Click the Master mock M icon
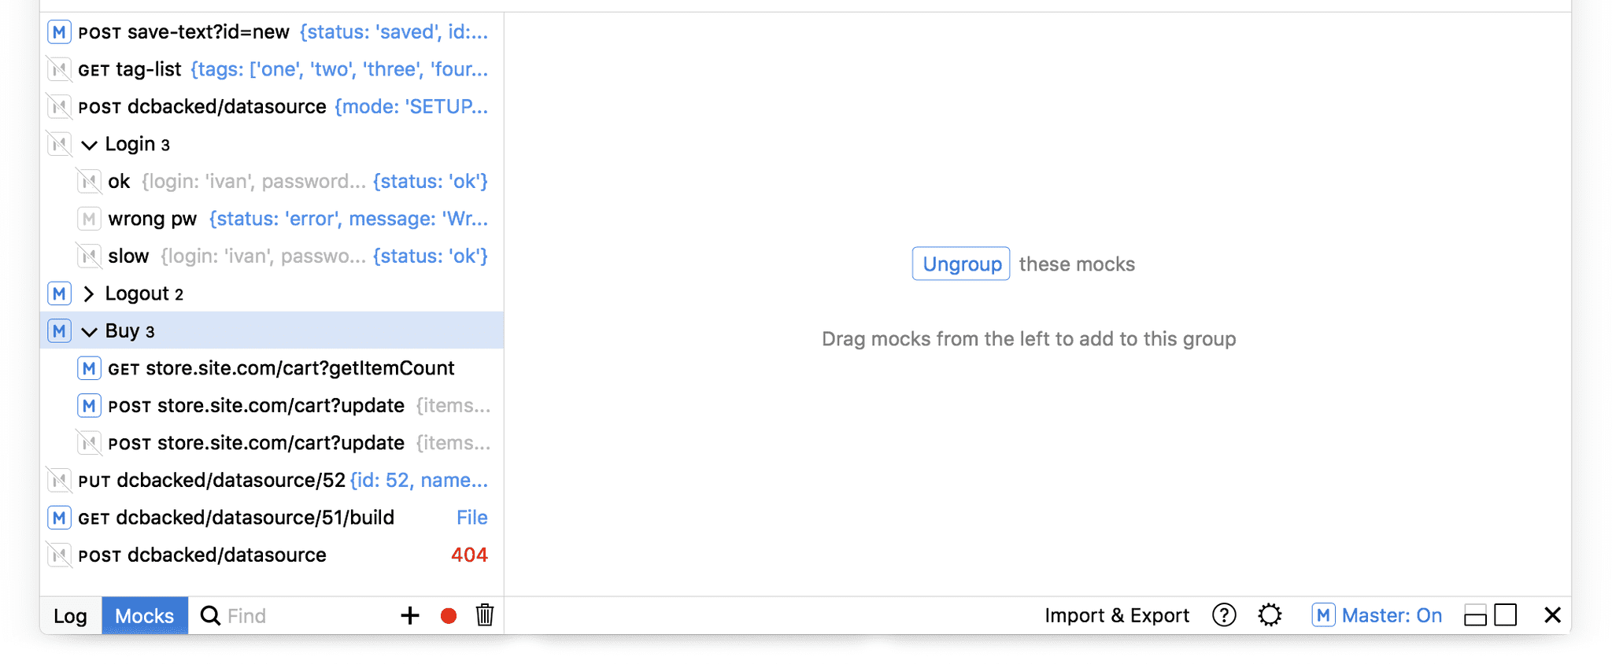Viewport: 1612px width, 664px height. click(1323, 615)
